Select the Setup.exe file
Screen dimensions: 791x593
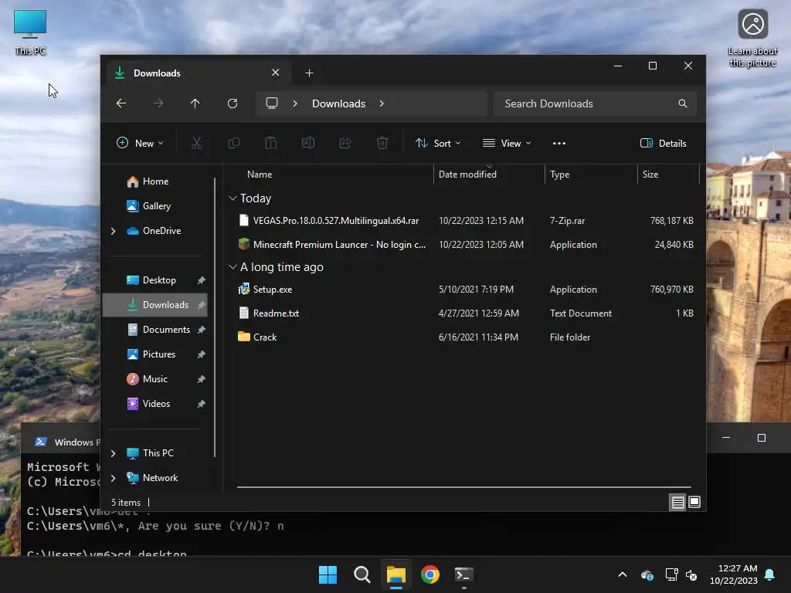[465, 290]
